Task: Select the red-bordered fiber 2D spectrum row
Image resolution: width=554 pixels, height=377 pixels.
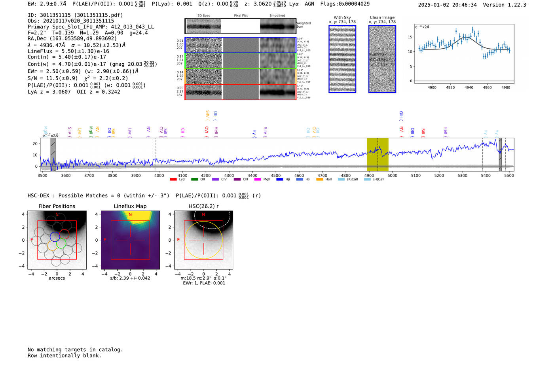Action: coord(241,92)
